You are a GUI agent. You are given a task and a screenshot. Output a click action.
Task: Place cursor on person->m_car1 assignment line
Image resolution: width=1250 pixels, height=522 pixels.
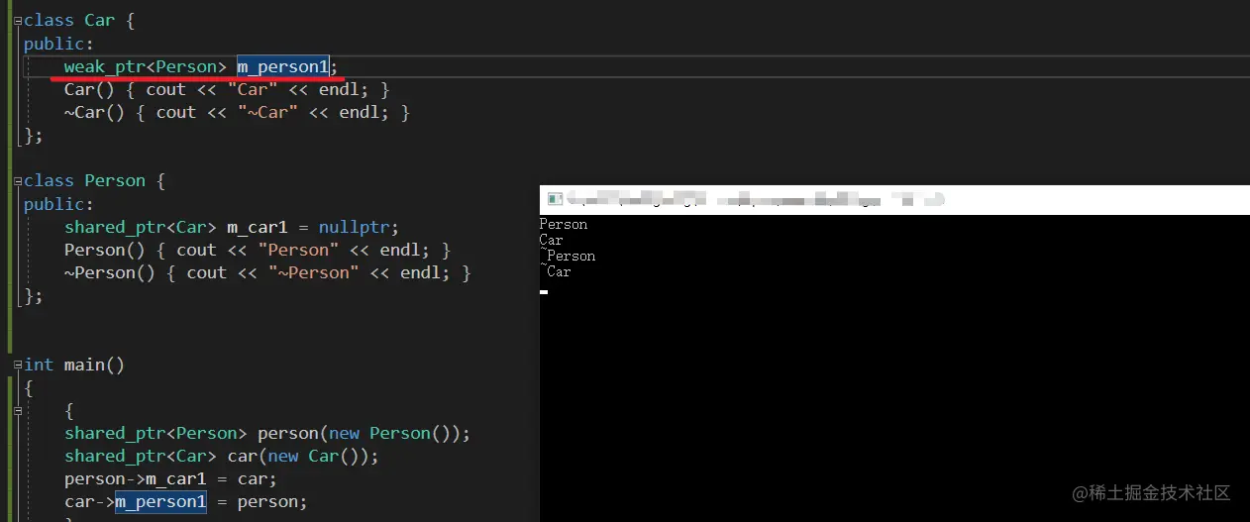[x=170, y=478]
